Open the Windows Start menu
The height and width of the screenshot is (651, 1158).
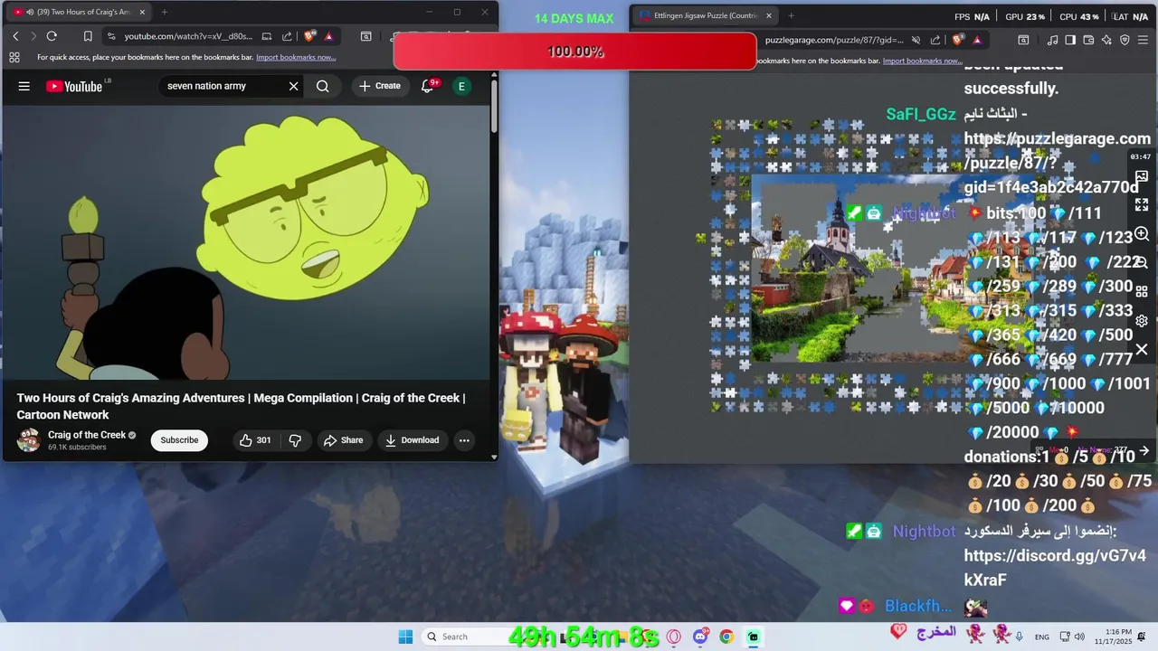pos(405,637)
